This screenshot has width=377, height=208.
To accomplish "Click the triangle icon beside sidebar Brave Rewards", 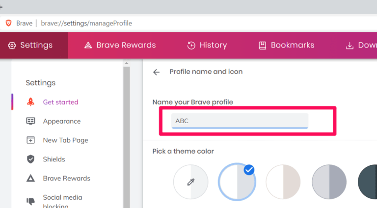I will (x=30, y=178).
